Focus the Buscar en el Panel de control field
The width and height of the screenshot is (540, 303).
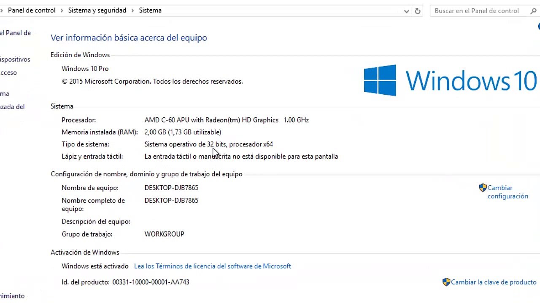click(479, 11)
